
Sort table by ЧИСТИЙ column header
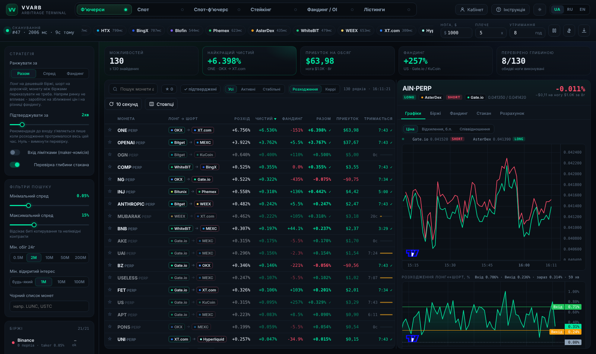click(x=266, y=119)
